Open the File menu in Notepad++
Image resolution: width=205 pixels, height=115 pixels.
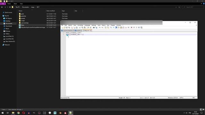[x=62, y=25]
